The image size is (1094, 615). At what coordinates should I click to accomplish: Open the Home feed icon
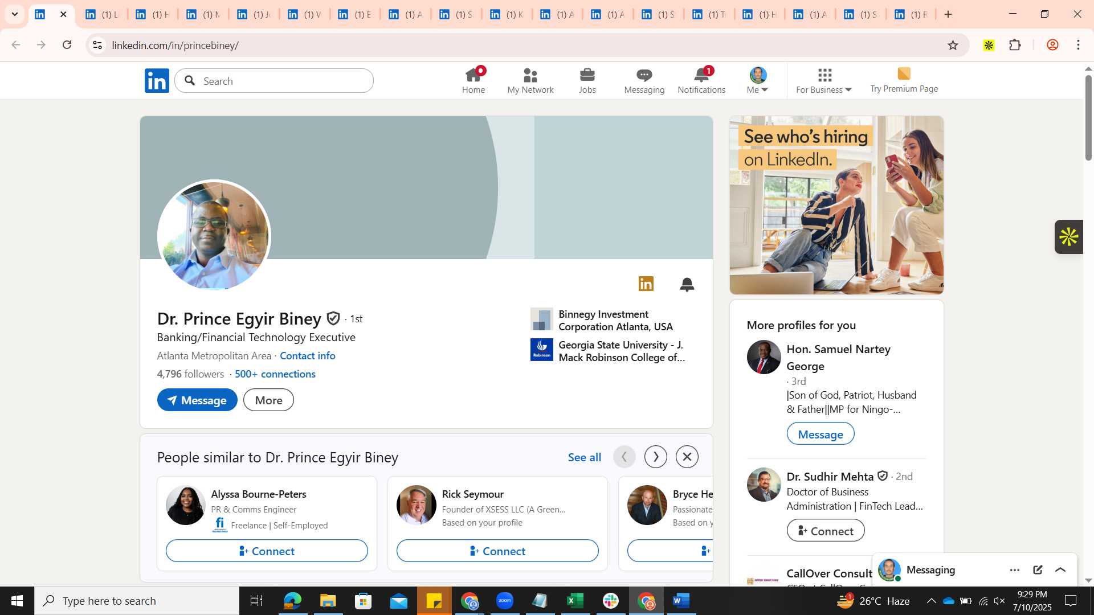(473, 80)
